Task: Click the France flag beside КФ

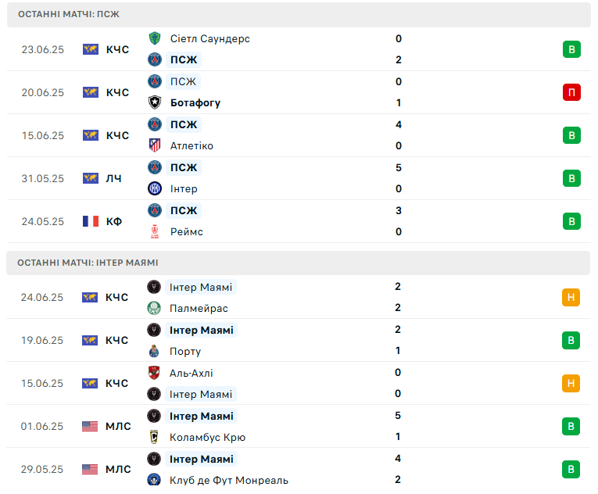Action: 91,221
